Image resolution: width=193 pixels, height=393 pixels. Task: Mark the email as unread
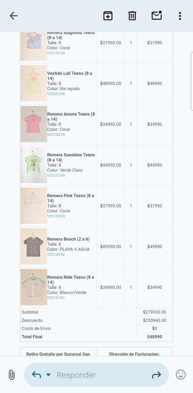[157, 16]
